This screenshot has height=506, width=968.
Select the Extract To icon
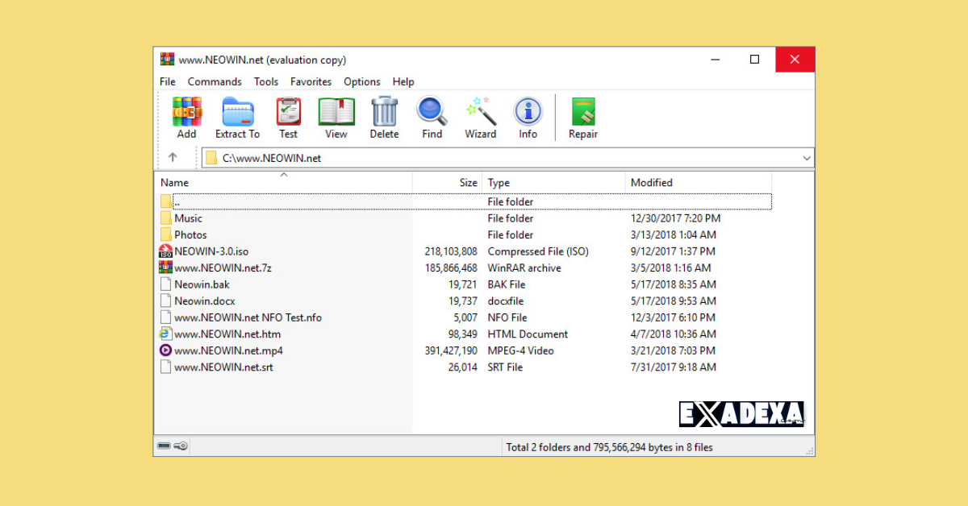pos(236,113)
